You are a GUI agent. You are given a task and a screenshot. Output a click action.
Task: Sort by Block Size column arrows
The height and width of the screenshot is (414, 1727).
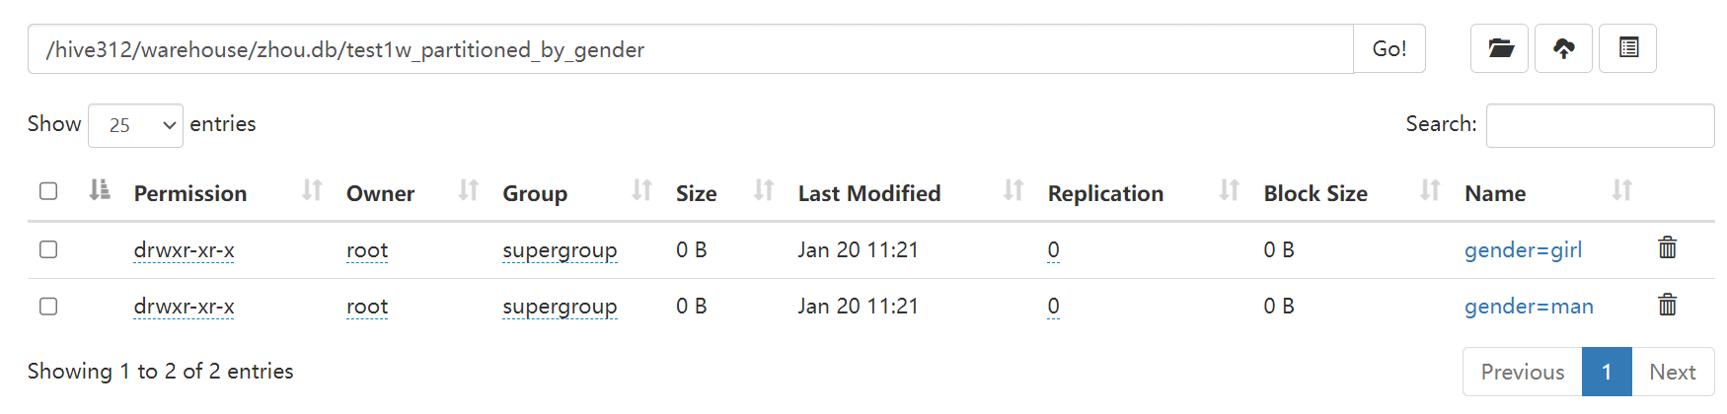1430,189
